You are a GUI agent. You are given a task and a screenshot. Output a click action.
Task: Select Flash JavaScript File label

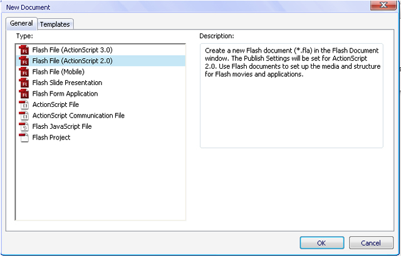[62, 126]
